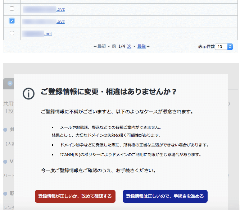
Task: Click 前 previous-page pagination text
Action: (114, 46)
